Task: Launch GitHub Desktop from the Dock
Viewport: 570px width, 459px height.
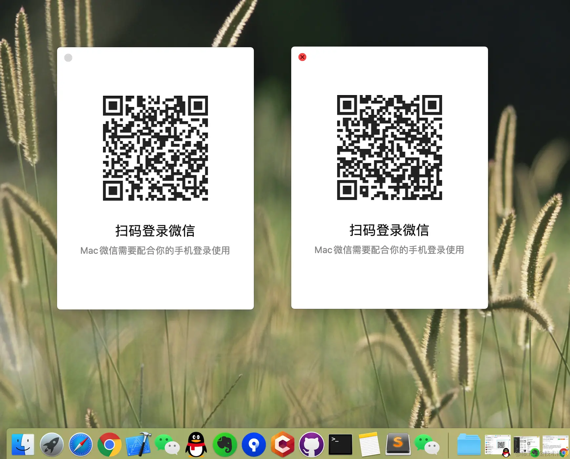Action: [312, 445]
